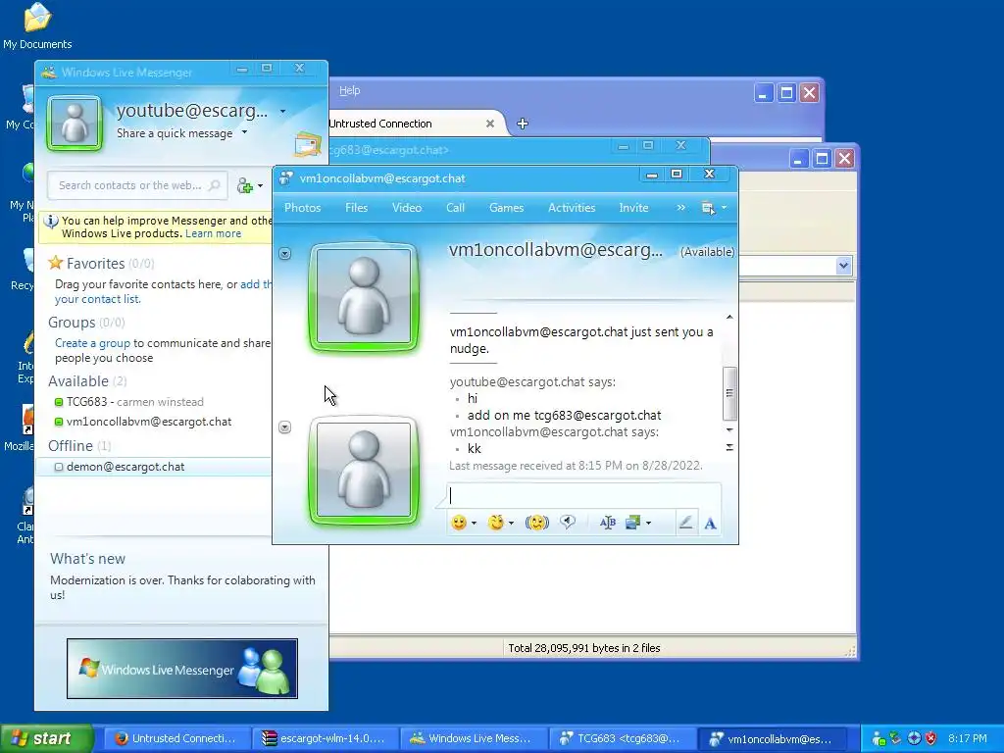
Task: Click Create a group link
Action: pyautogui.click(x=92, y=343)
